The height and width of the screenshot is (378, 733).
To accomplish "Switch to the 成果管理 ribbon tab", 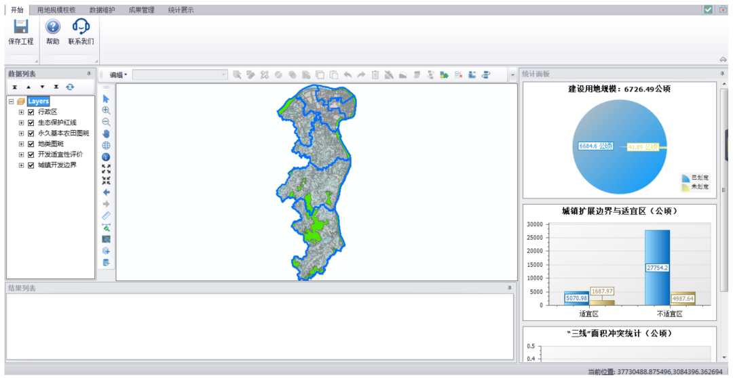I will (141, 9).
